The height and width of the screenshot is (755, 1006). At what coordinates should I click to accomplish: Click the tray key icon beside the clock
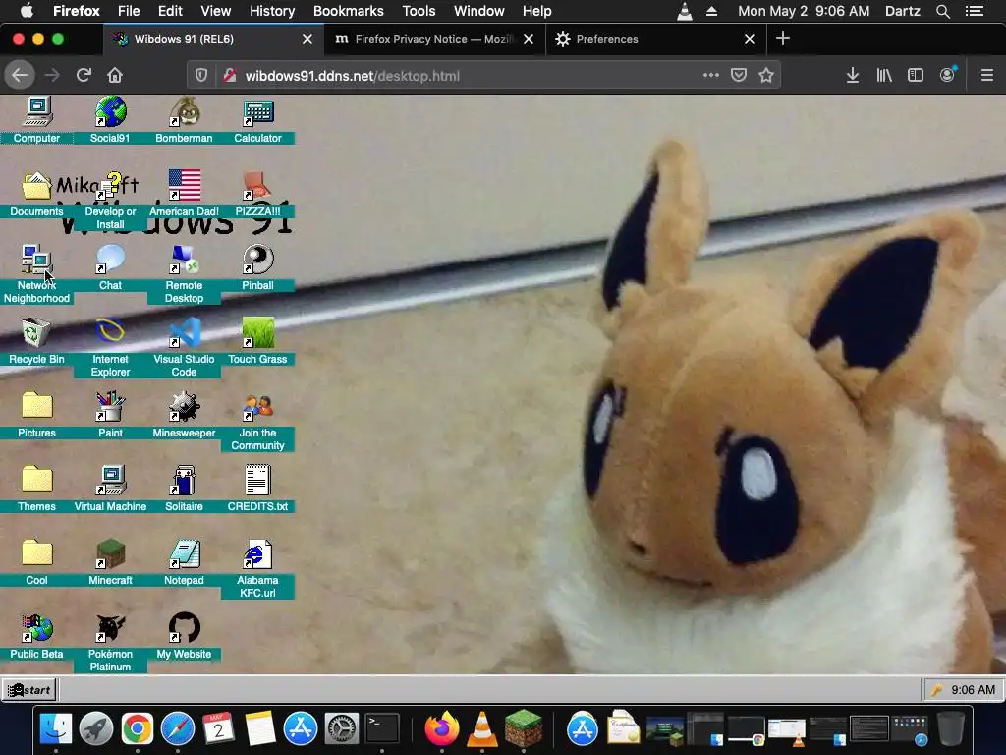[x=936, y=690]
